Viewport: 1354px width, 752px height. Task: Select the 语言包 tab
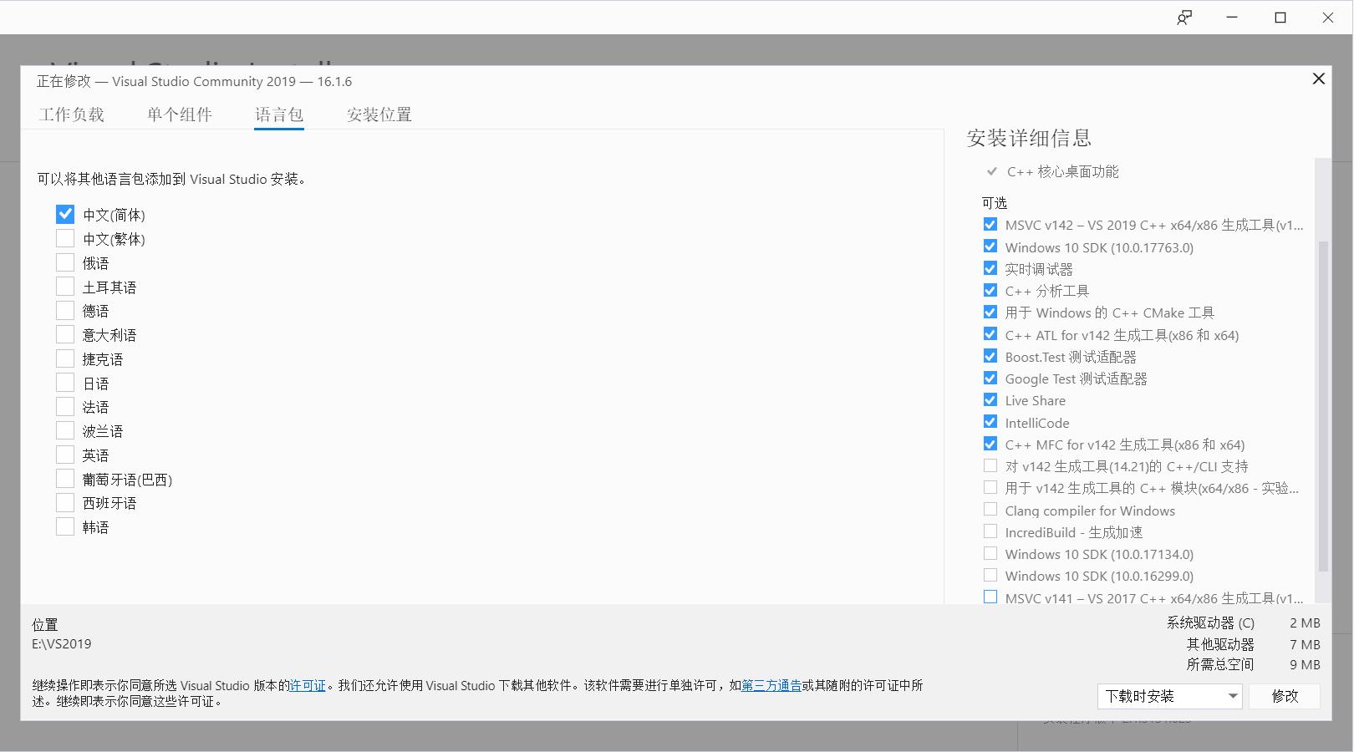tap(279, 114)
